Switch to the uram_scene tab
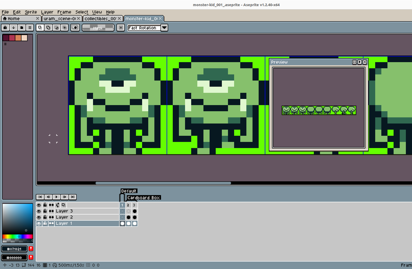The width and height of the screenshot is (412, 269). tap(62, 18)
